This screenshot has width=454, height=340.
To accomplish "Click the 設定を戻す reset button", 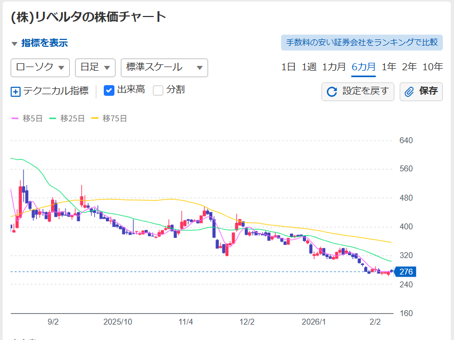I will tap(357, 92).
